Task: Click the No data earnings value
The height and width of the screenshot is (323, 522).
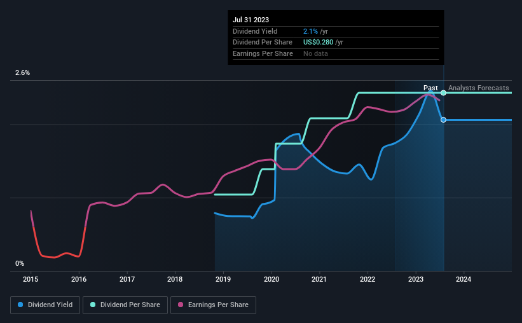Action: click(x=315, y=53)
